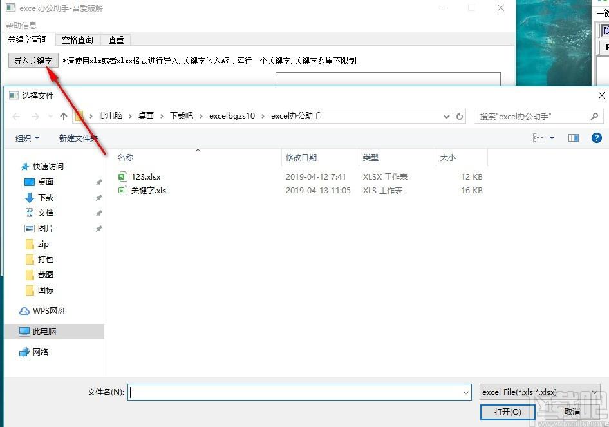
Task: Select 网络 in the navigation pane
Action: [x=41, y=352]
